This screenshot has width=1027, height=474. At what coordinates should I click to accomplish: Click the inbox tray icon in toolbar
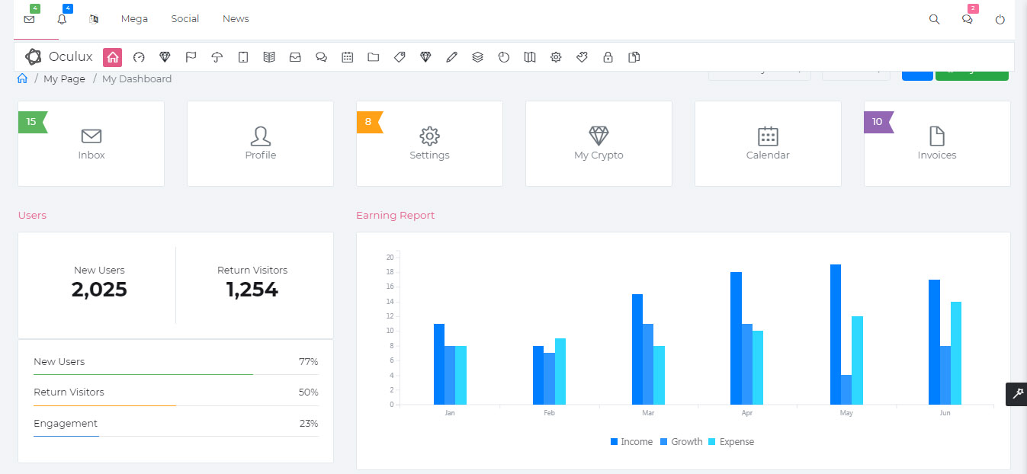pos(295,57)
